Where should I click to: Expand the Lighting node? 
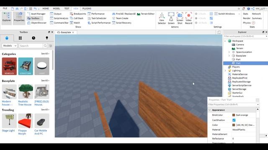[x=225, y=70]
